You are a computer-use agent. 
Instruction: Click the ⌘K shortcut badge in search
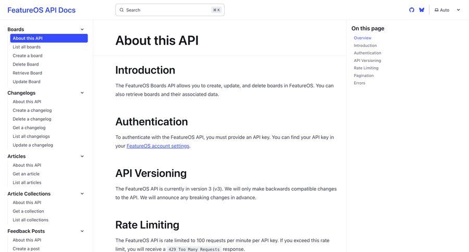217,10
